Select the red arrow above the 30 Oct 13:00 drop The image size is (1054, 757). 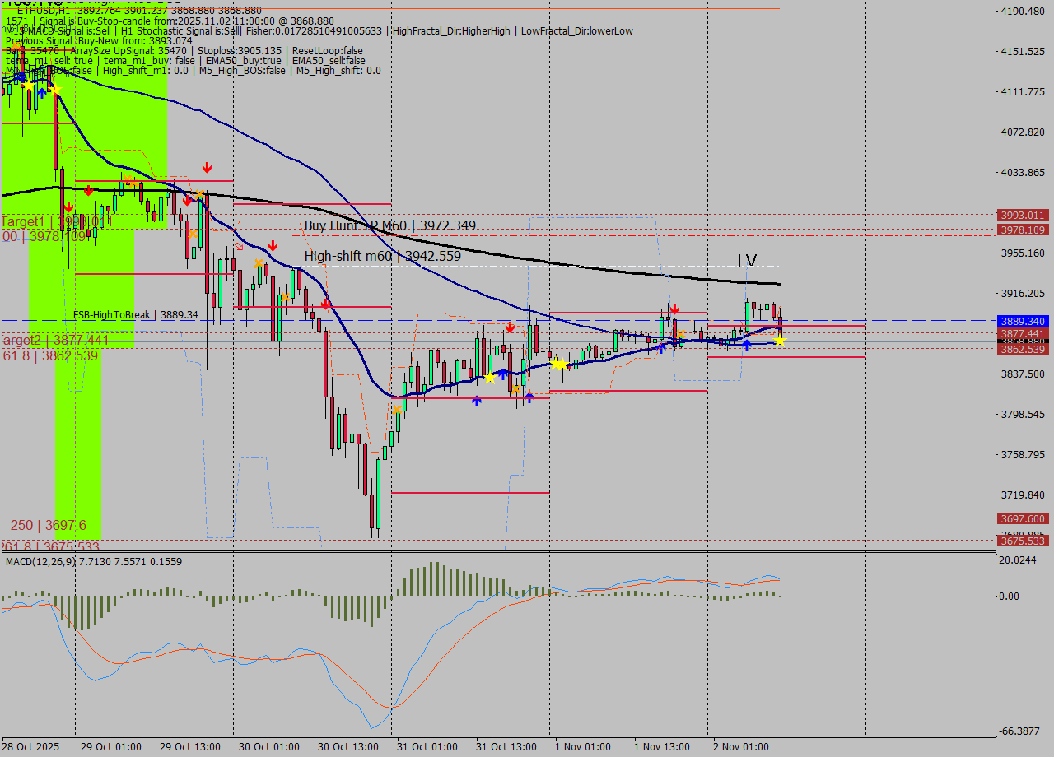pyautogui.click(x=326, y=305)
